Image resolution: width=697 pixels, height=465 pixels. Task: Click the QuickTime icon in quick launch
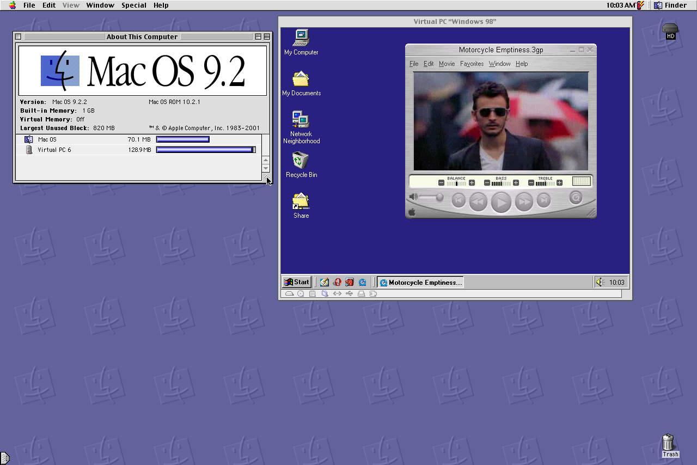pyautogui.click(x=362, y=282)
